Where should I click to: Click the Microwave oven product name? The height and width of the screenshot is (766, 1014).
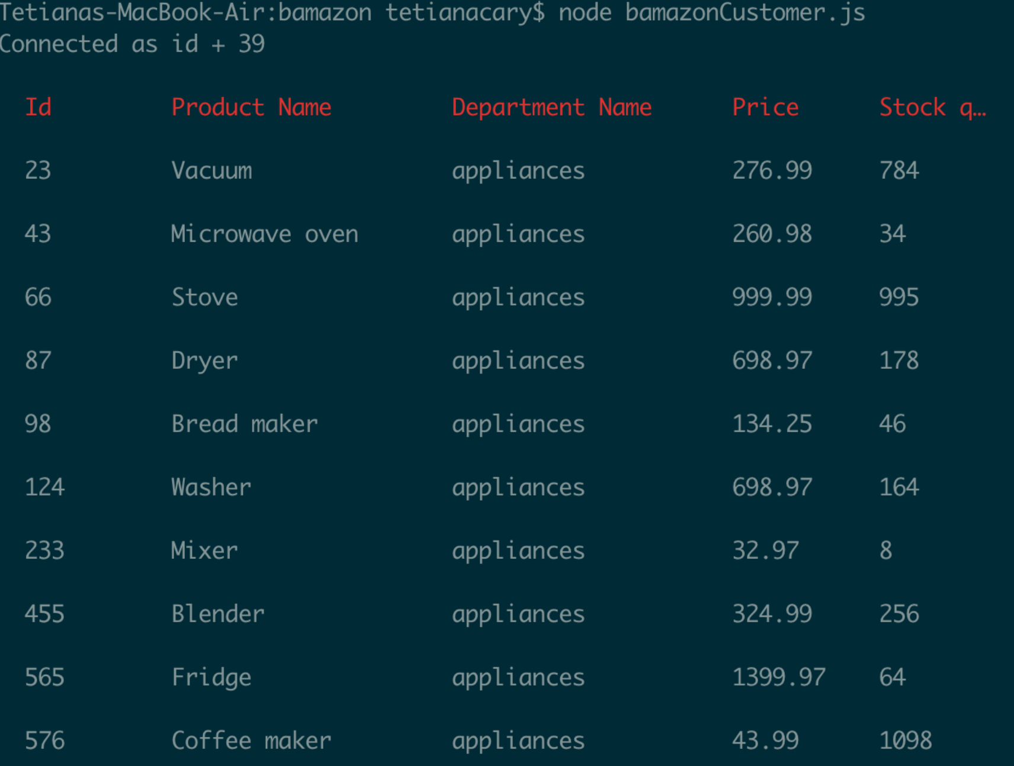point(265,234)
